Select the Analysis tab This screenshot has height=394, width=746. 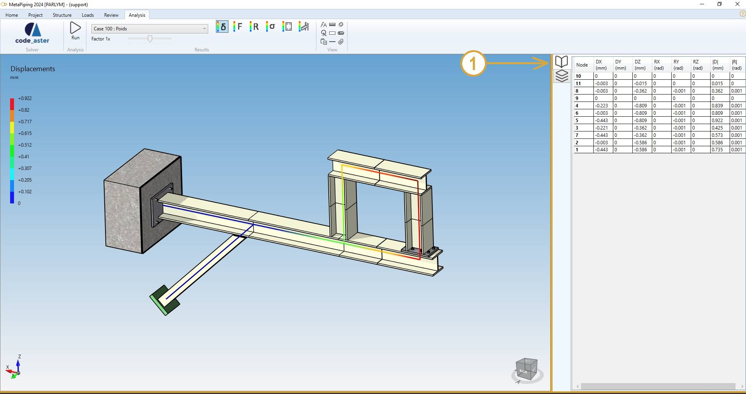[137, 15]
